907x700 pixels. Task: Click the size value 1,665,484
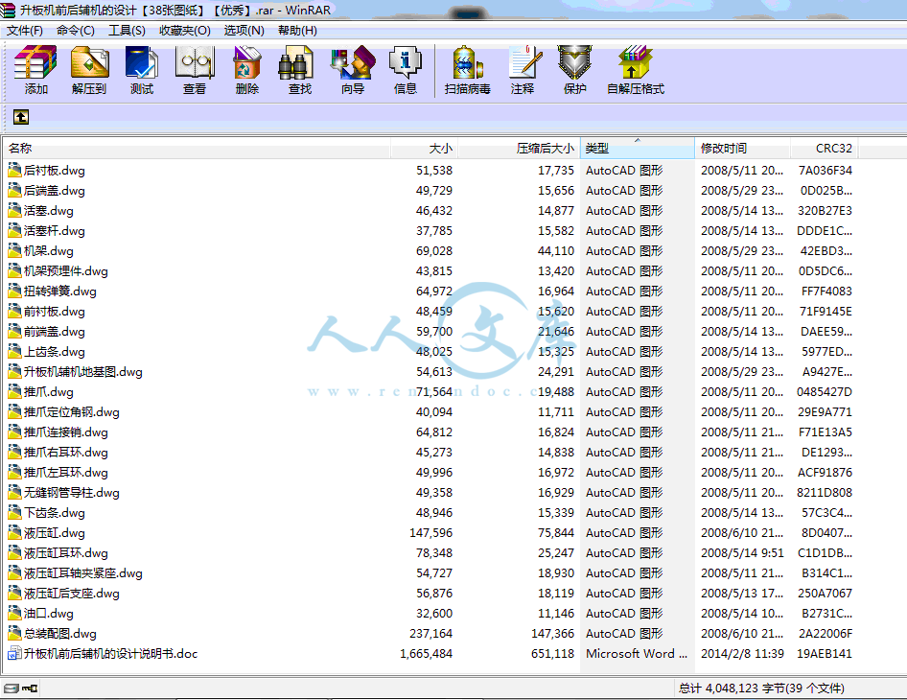coord(427,653)
